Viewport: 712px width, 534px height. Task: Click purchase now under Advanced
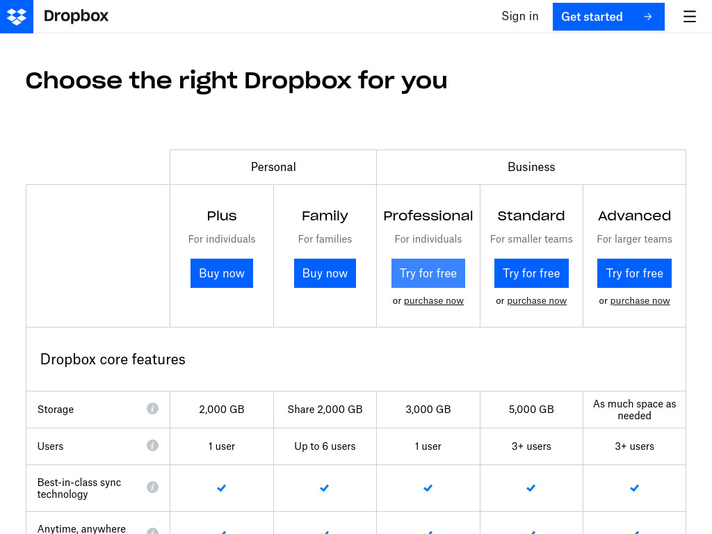[640, 300]
